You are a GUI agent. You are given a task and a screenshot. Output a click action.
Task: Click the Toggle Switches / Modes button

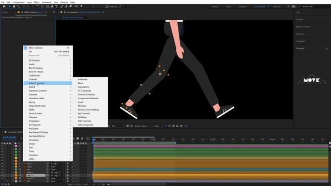pyautogui.click(x=78, y=184)
